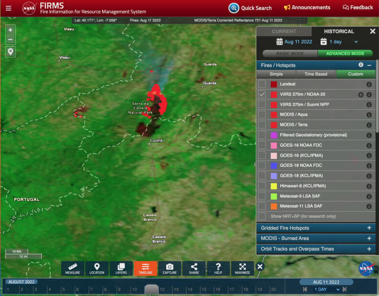Viewport: 379px width, 296px height.
Task: Enable the Landsat layer checkbox
Action: (262, 84)
